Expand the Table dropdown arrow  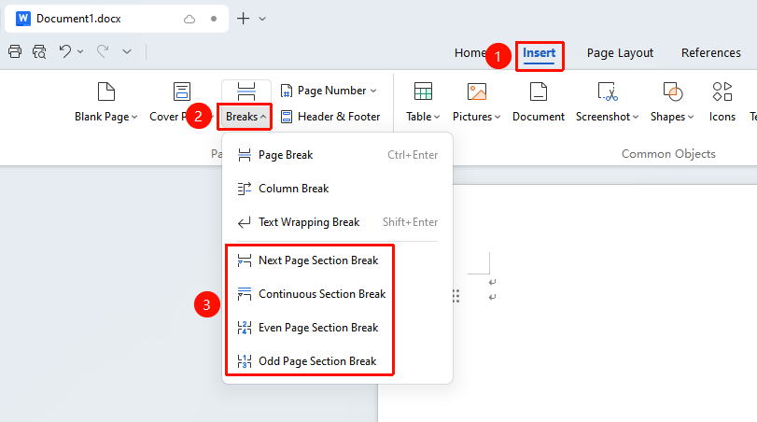[437, 117]
